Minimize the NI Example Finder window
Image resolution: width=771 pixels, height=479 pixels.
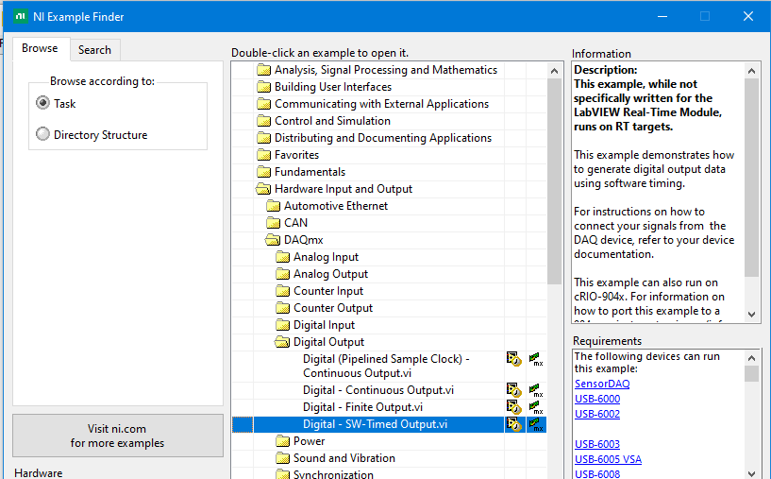[x=662, y=16]
